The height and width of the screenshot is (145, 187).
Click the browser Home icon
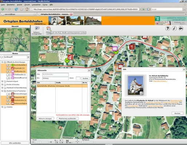[27, 9]
